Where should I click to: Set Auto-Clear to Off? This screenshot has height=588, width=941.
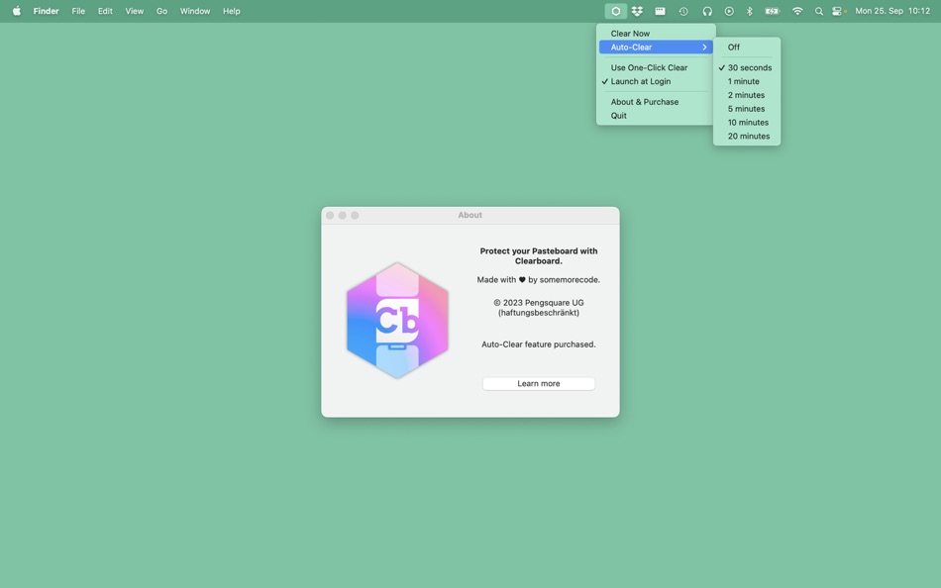click(x=747, y=48)
